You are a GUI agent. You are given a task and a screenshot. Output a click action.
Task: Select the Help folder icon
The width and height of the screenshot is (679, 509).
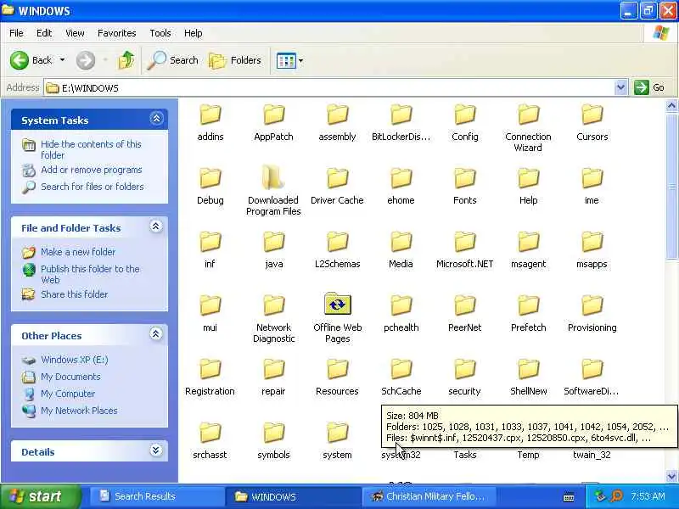point(528,179)
